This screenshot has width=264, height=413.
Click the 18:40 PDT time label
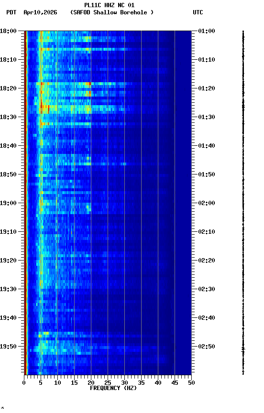[8, 146]
